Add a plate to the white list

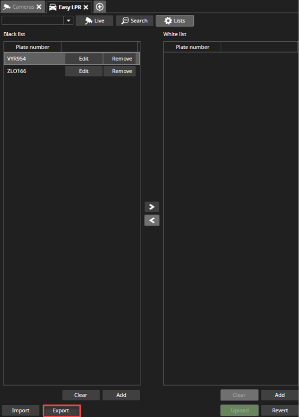279,395
